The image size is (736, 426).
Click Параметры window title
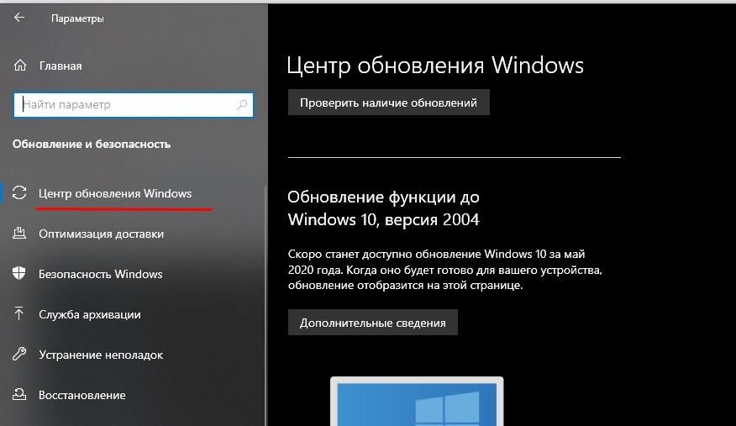click(x=77, y=18)
